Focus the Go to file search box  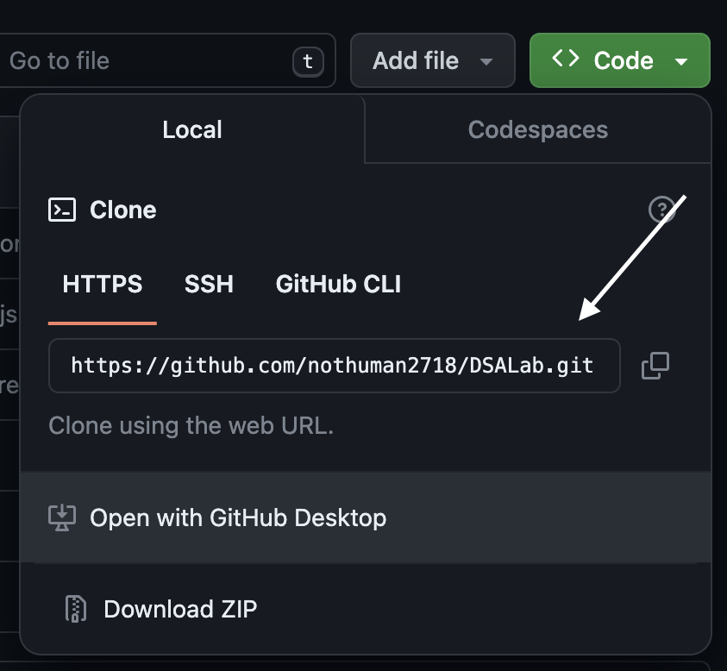[167, 60]
